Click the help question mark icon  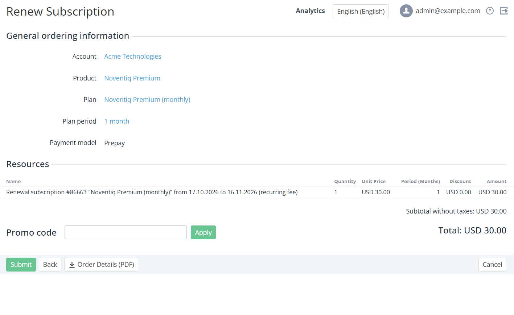tap(490, 11)
